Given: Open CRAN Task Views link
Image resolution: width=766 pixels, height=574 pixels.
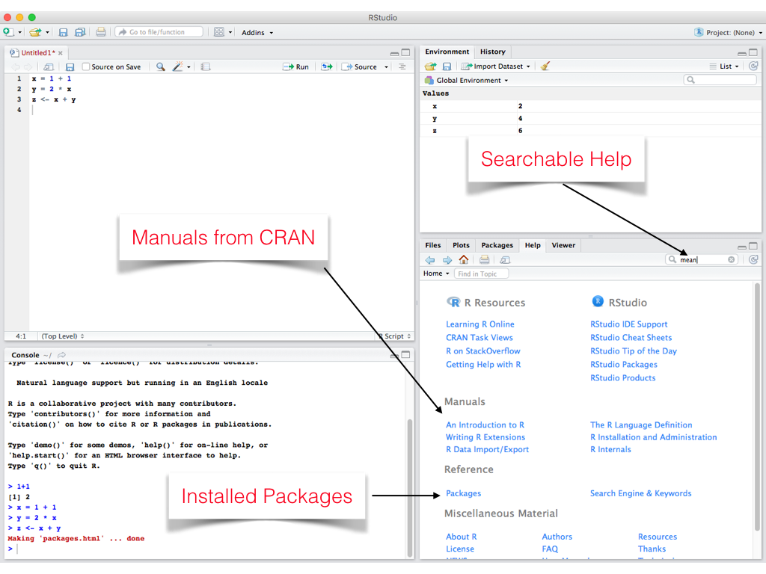Looking at the screenshot, I should (x=479, y=338).
